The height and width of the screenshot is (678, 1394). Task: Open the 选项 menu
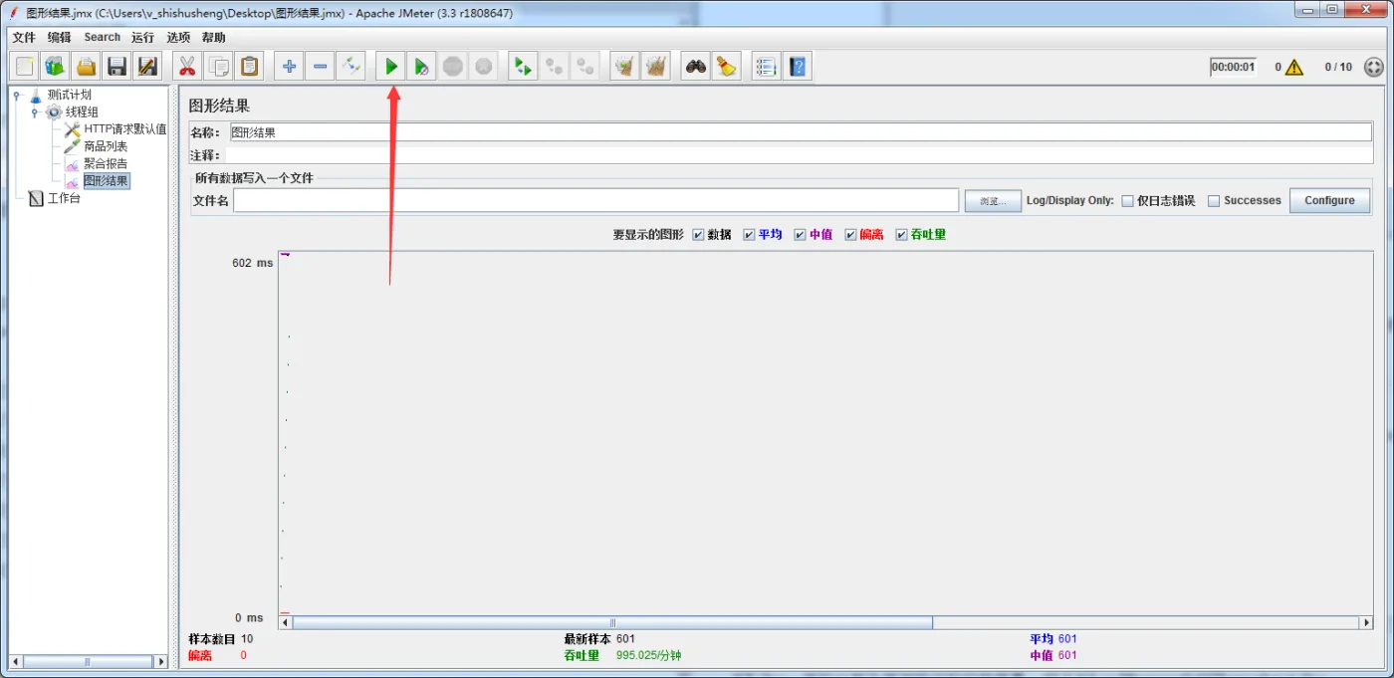pos(178,37)
